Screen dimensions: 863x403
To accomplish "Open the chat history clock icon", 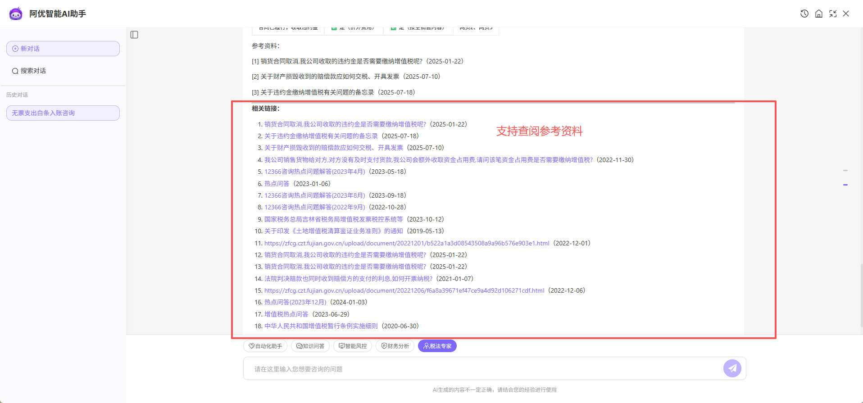I will 804,14.
